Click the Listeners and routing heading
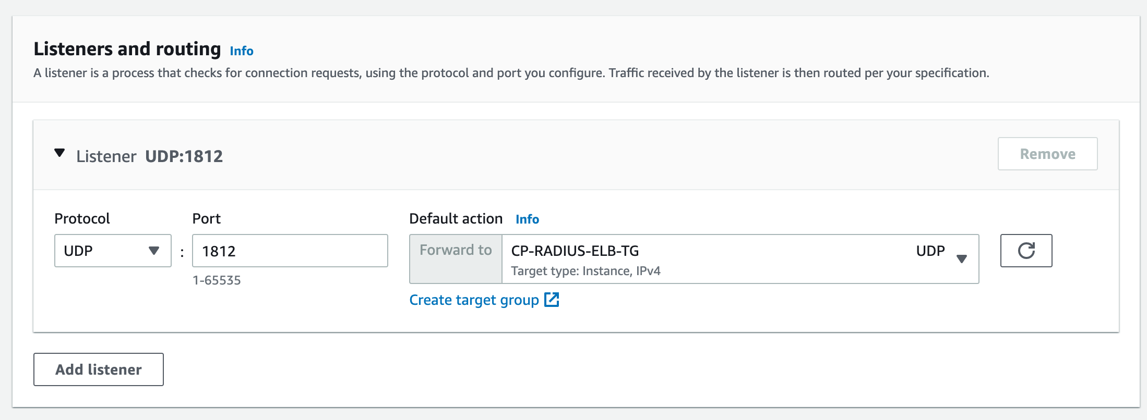The image size is (1147, 420). pyautogui.click(x=127, y=49)
